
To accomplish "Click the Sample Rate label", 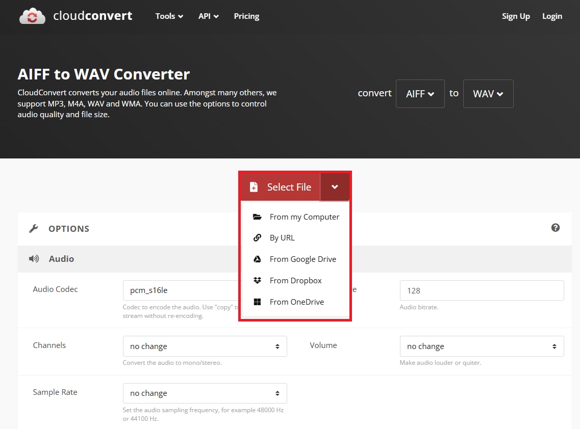I will [x=55, y=392].
